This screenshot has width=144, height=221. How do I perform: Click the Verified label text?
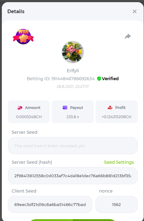110,79
